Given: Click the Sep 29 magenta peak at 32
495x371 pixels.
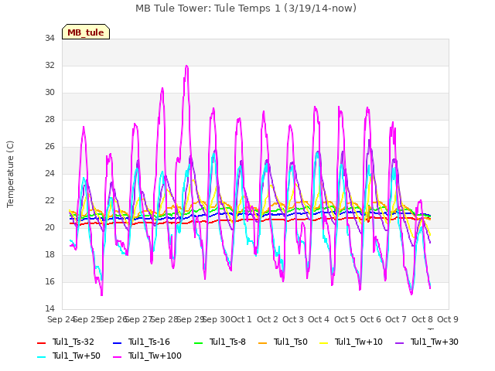Looking at the screenshot, I should point(186,66).
